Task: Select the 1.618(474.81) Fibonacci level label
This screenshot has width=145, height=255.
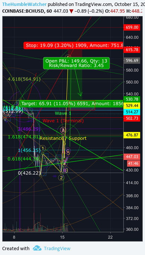Action: coord(24,137)
